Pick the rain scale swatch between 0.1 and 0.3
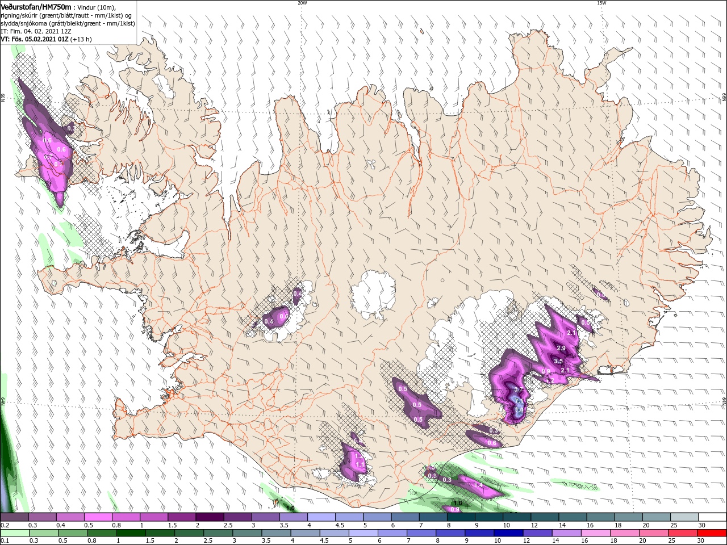 tap(14, 533)
